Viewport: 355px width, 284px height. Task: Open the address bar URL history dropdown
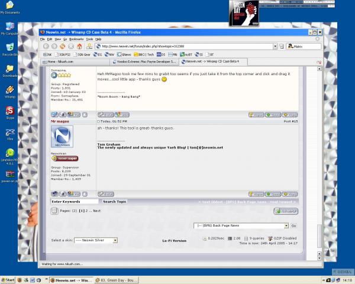point(275,46)
